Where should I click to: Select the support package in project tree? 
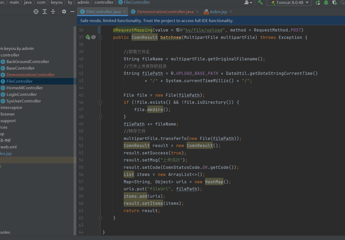(8, 121)
